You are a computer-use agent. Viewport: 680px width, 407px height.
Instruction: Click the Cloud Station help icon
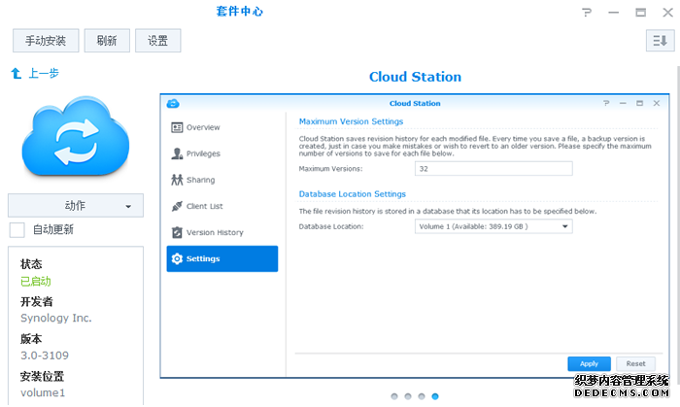(x=606, y=103)
